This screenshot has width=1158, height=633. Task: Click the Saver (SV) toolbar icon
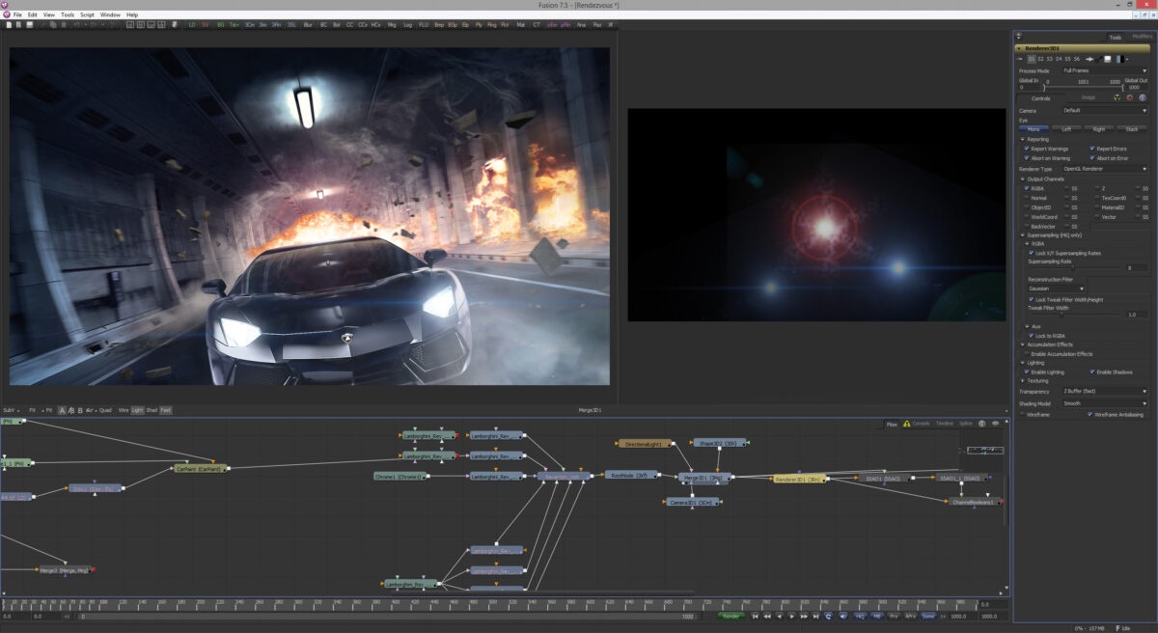pos(206,24)
